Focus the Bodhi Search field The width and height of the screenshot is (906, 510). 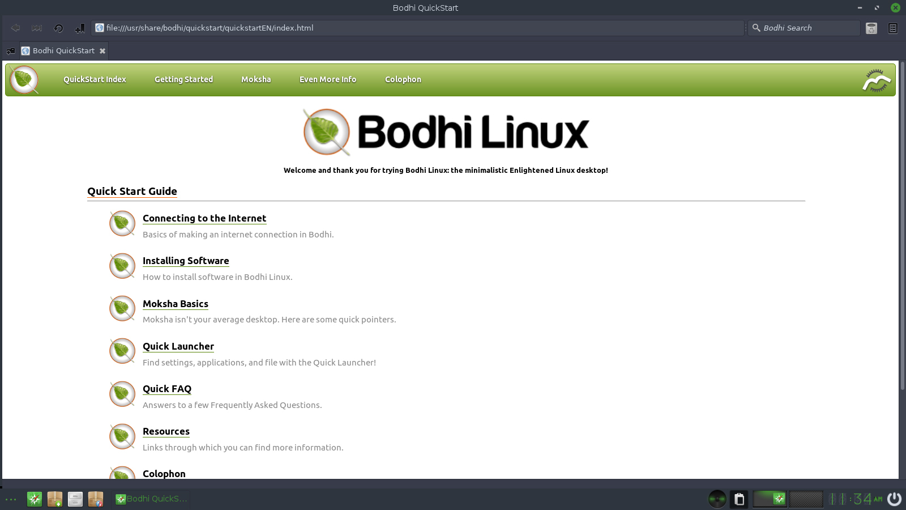[x=804, y=28]
